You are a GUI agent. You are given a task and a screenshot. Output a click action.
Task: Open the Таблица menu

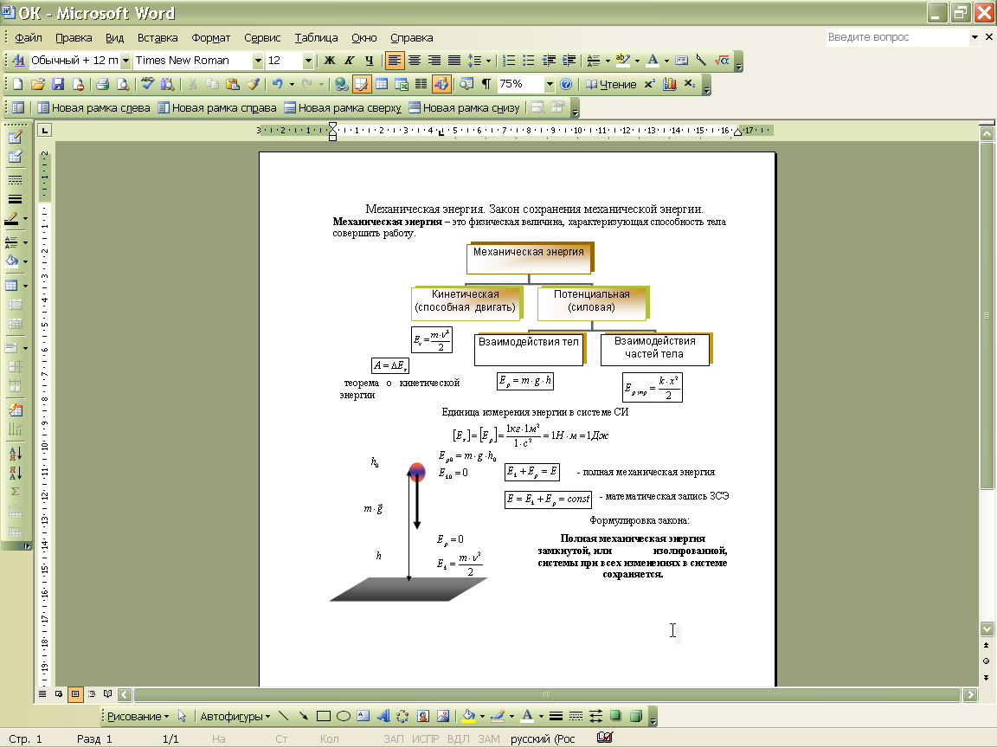pos(316,37)
